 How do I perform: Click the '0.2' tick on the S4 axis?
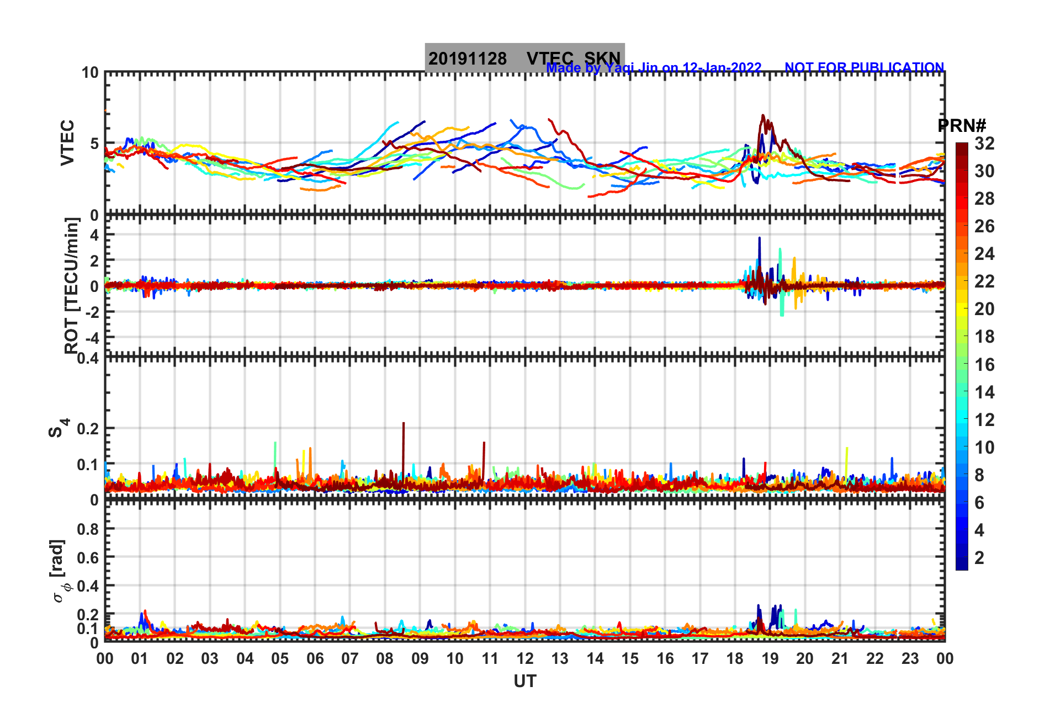click(x=88, y=429)
